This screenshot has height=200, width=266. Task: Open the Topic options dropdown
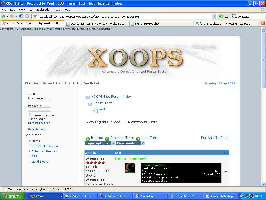(113, 143)
